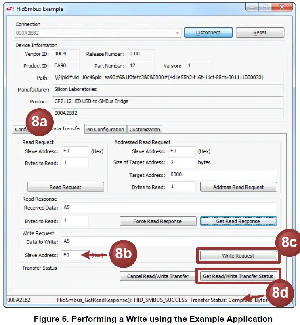Viewport: 300px width, 325px height.
Task: Click the Read Request button
Action: 65,187
